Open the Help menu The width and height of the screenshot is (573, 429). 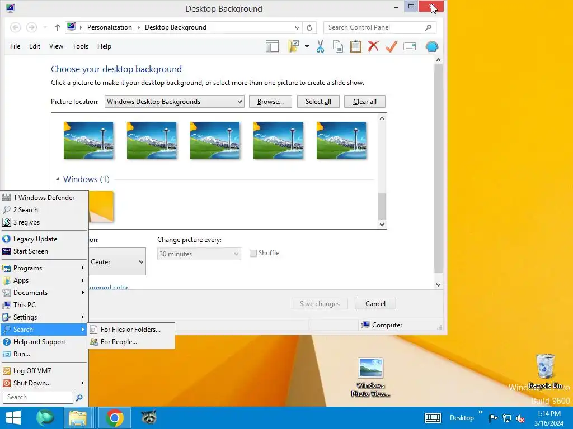(104, 46)
